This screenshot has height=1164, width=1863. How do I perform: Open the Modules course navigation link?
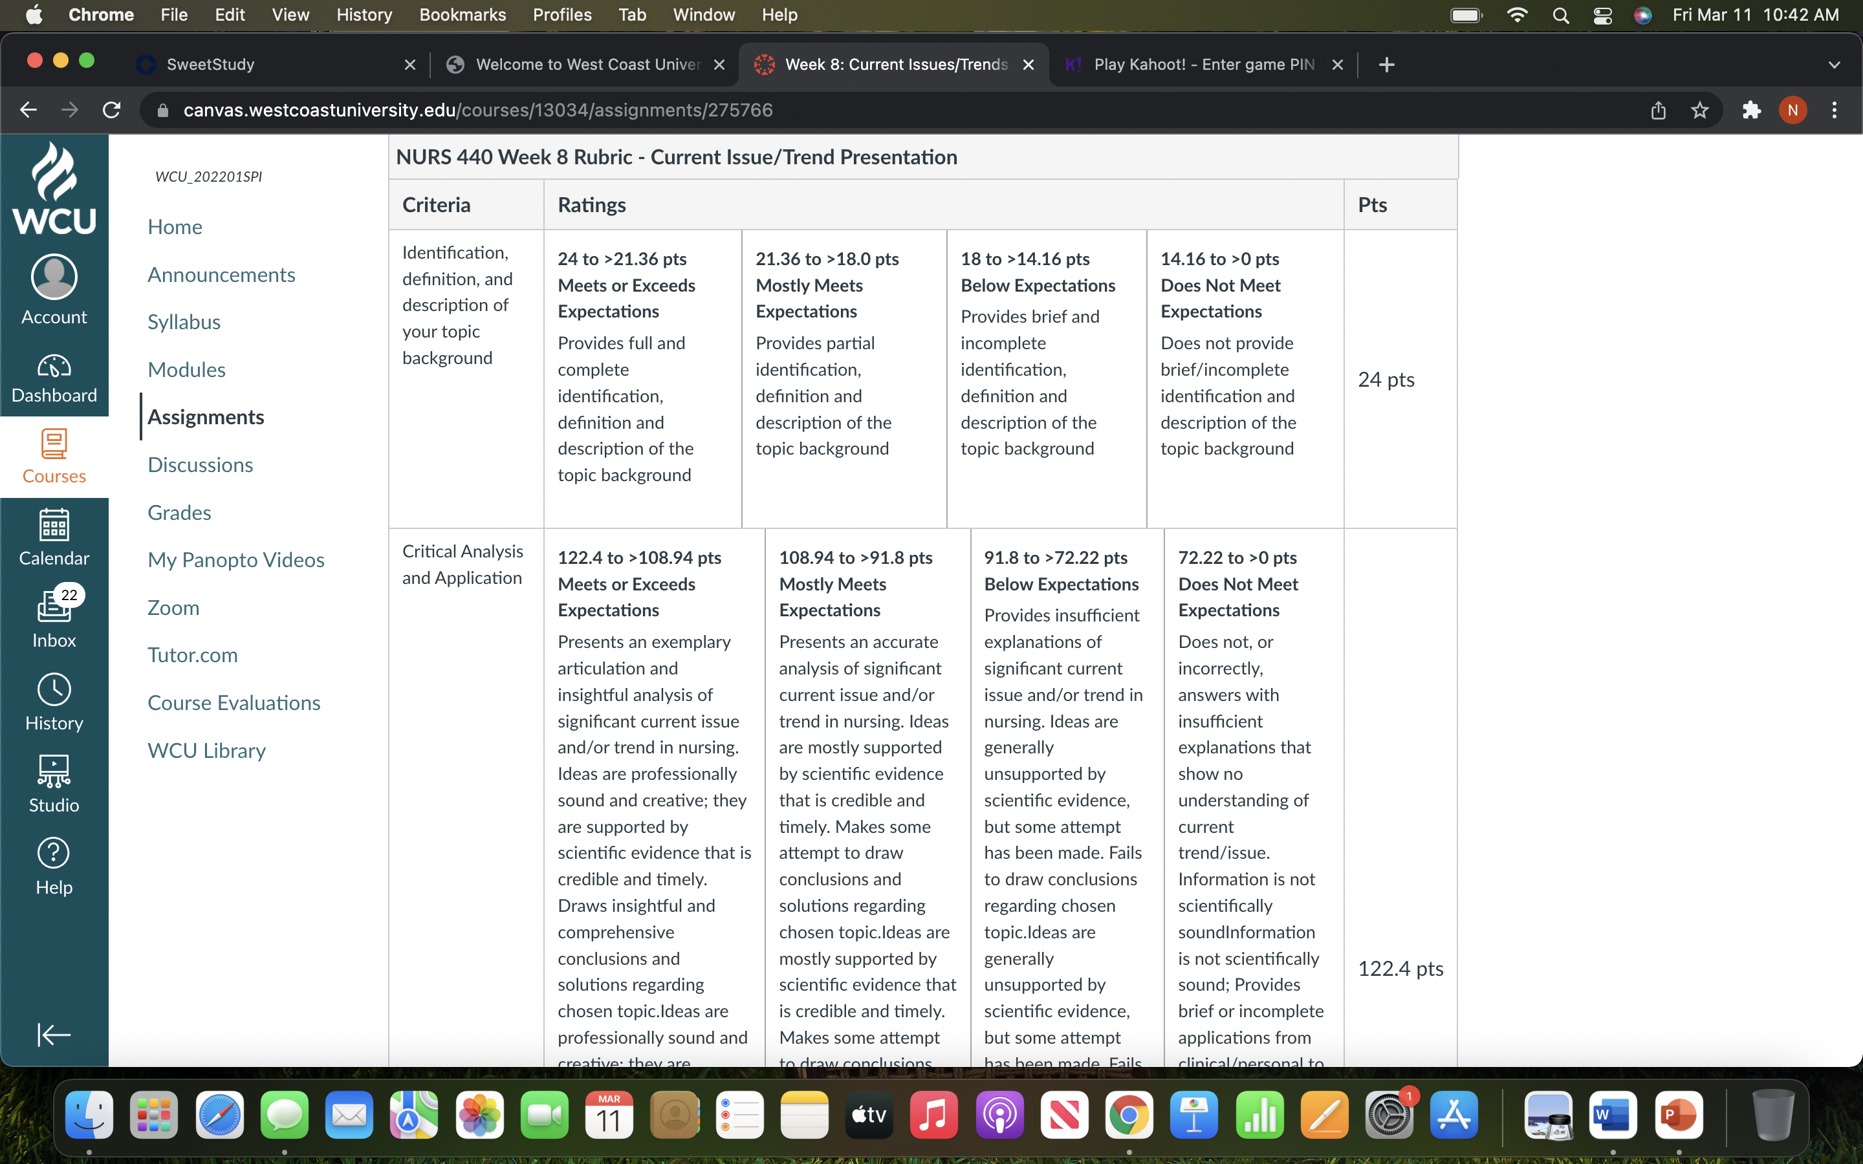coord(186,369)
